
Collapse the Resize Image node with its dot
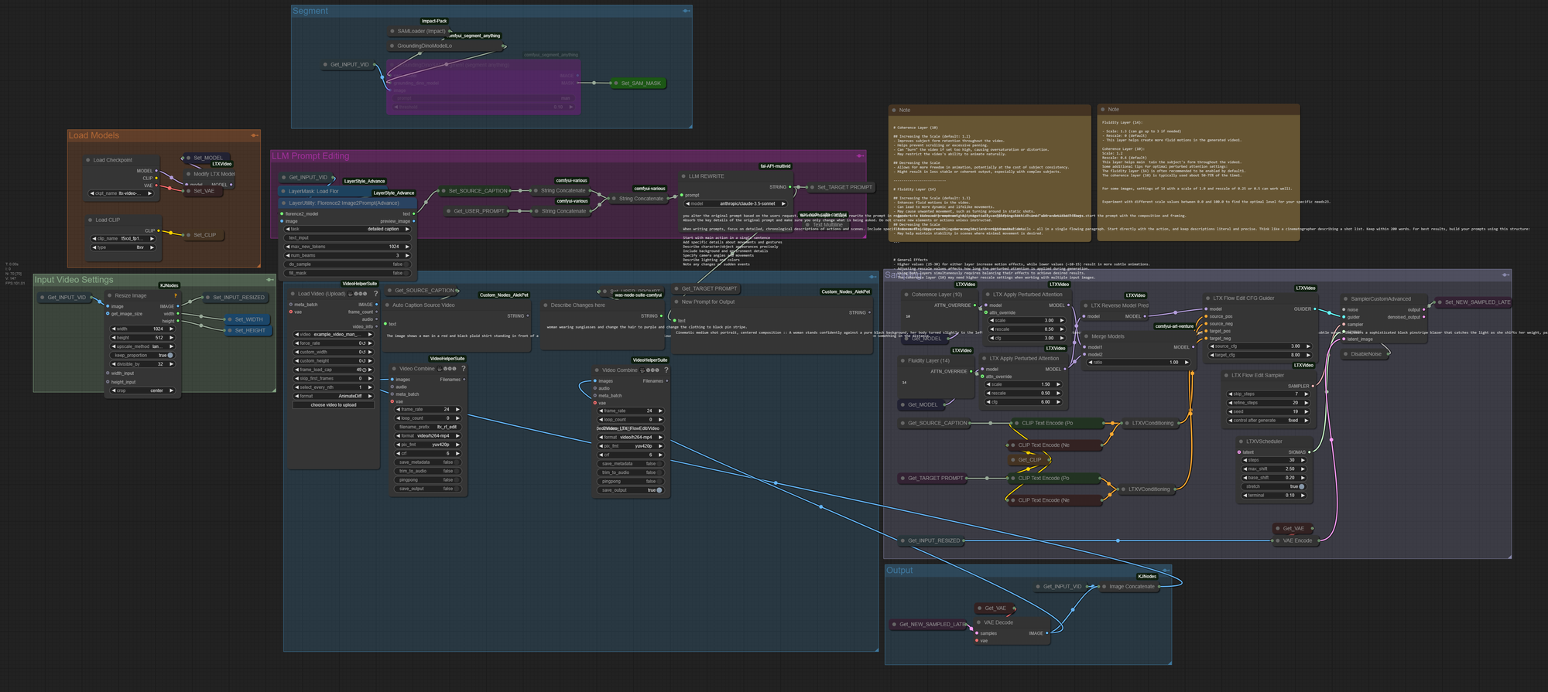pos(110,295)
